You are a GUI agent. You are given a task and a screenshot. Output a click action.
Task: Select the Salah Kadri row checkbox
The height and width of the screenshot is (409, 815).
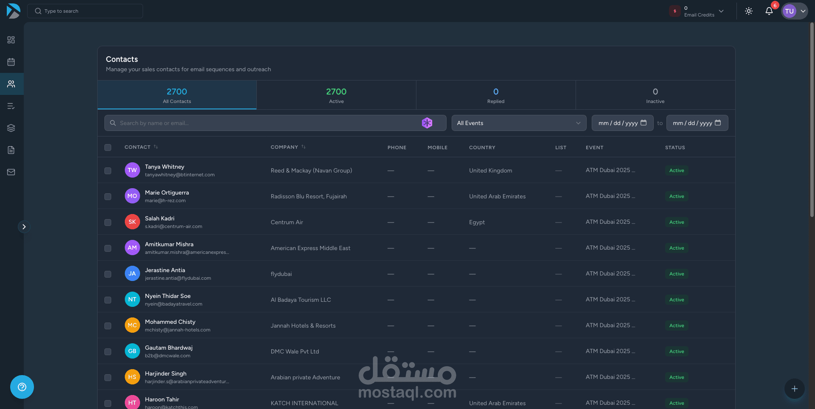[x=108, y=223]
